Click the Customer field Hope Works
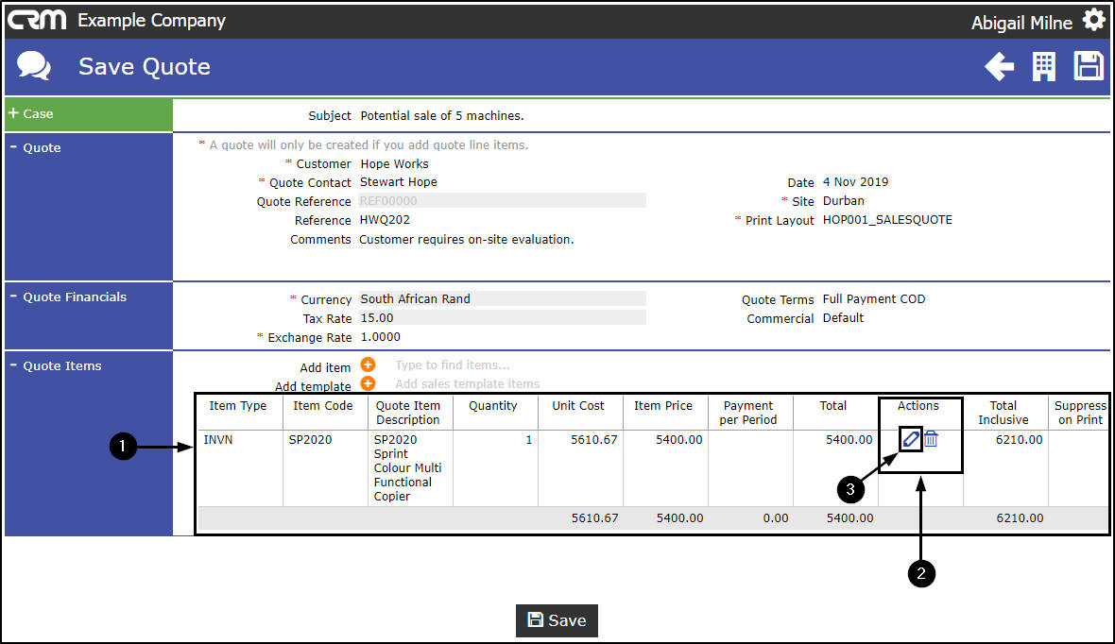 (394, 164)
